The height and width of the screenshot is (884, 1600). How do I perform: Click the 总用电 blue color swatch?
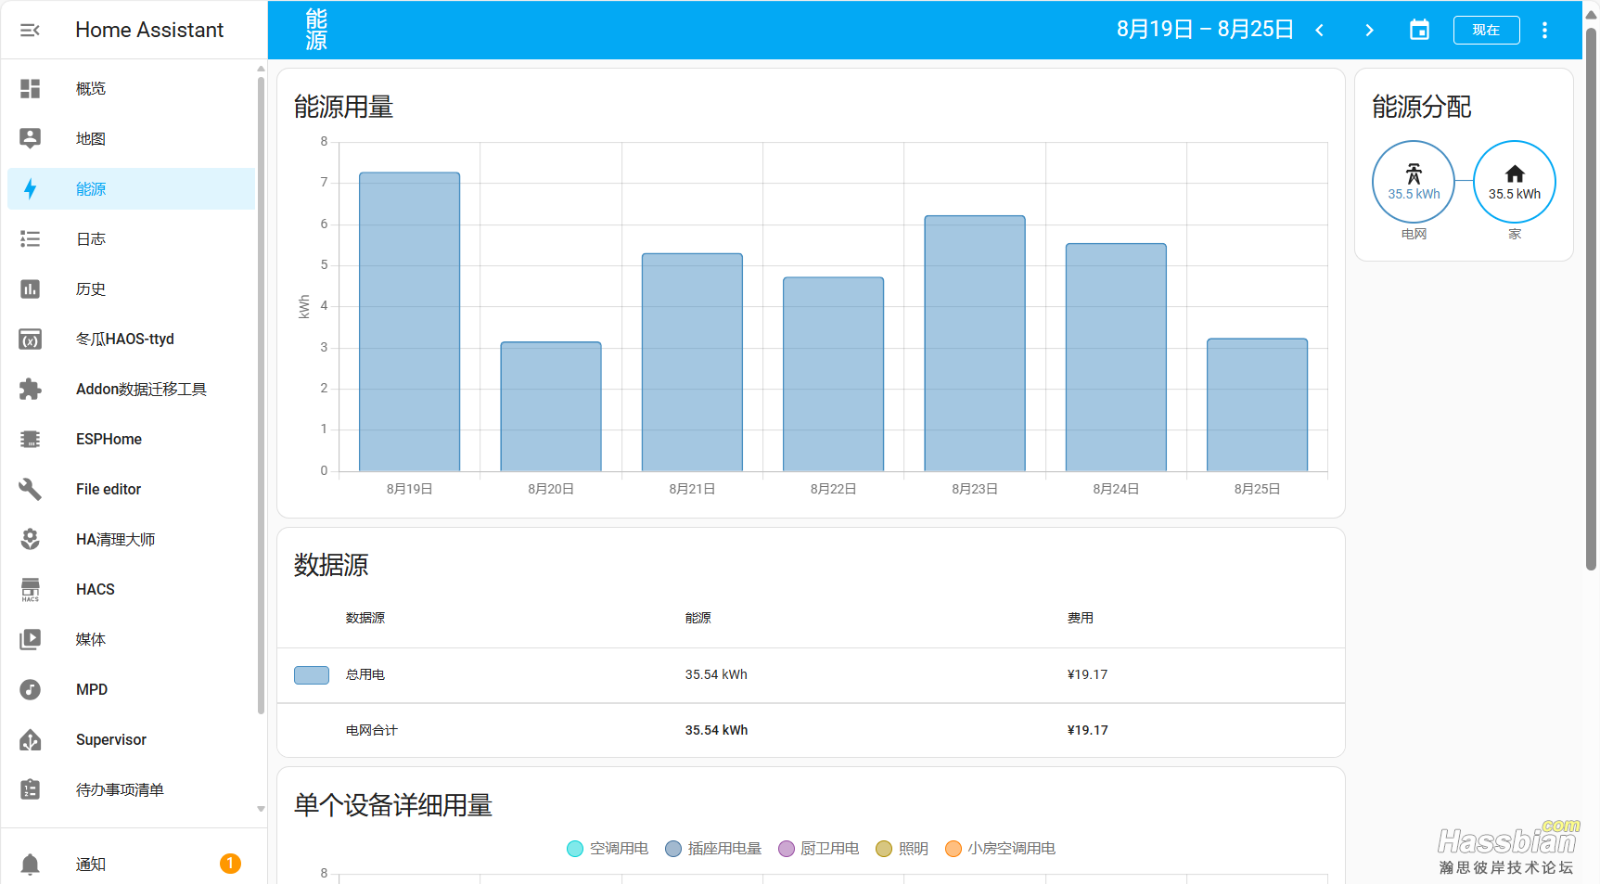point(312,674)
